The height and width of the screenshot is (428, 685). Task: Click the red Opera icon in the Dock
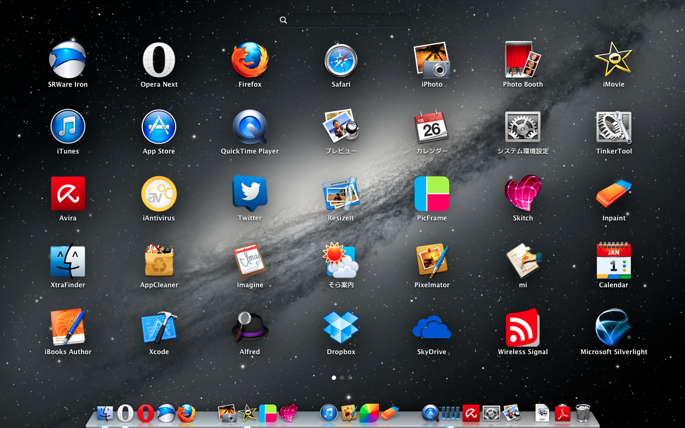[146, 413]
